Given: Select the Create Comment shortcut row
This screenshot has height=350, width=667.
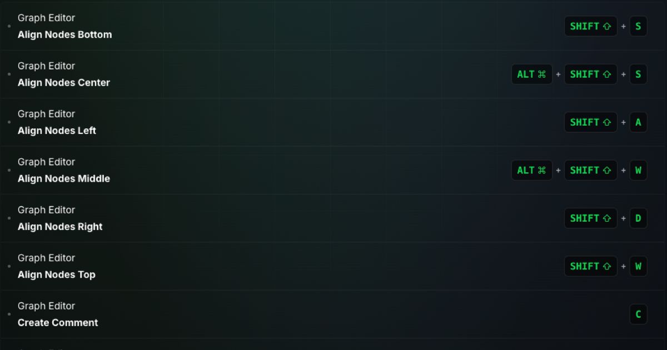Looking at the screenshot, I should [x=333, y=314].
